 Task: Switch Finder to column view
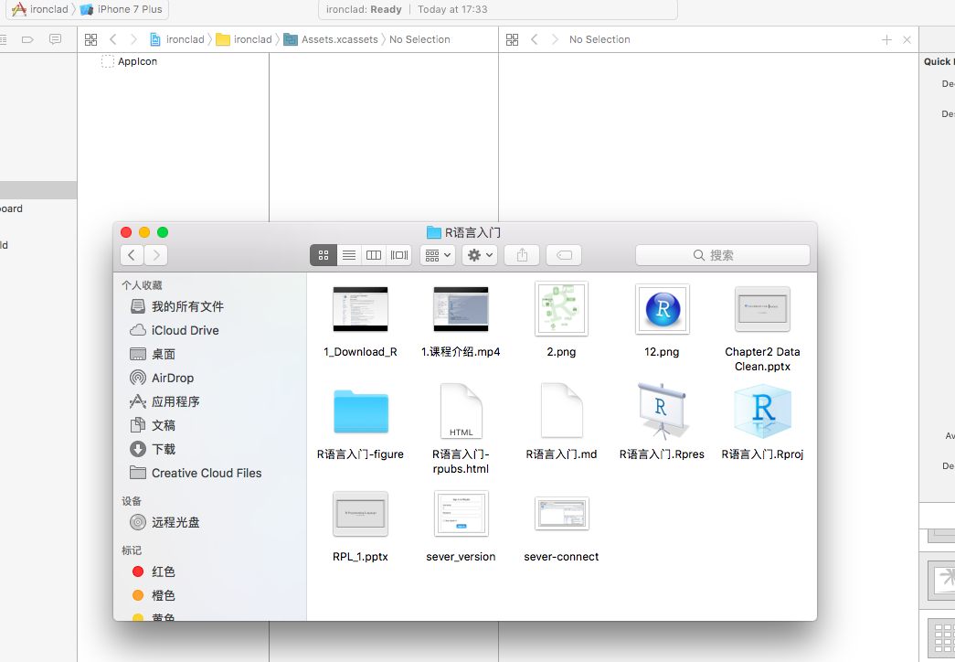[x=374, y=255]
